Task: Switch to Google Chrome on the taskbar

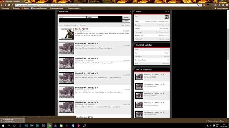Action: tap(49, 126)
